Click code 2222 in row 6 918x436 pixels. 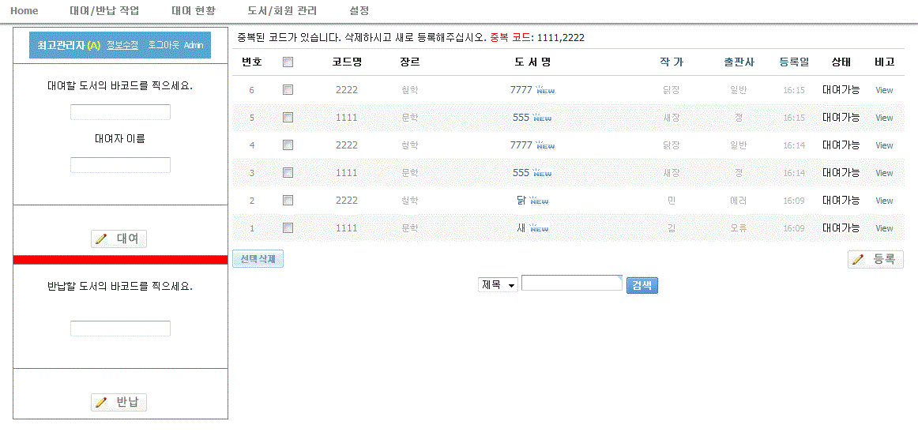click(x=347, y=90)
